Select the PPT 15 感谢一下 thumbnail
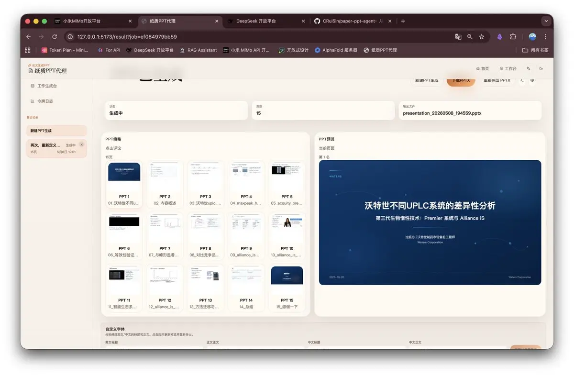 [x=287, y=289]
